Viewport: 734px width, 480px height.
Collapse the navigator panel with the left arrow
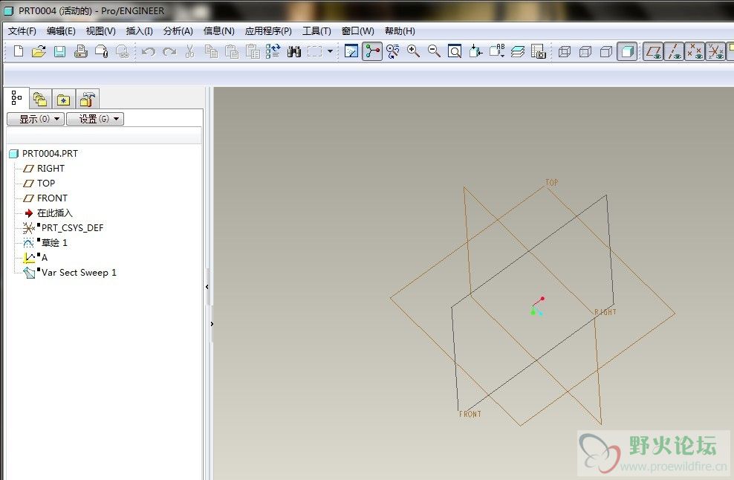click(x=207, y=287)
